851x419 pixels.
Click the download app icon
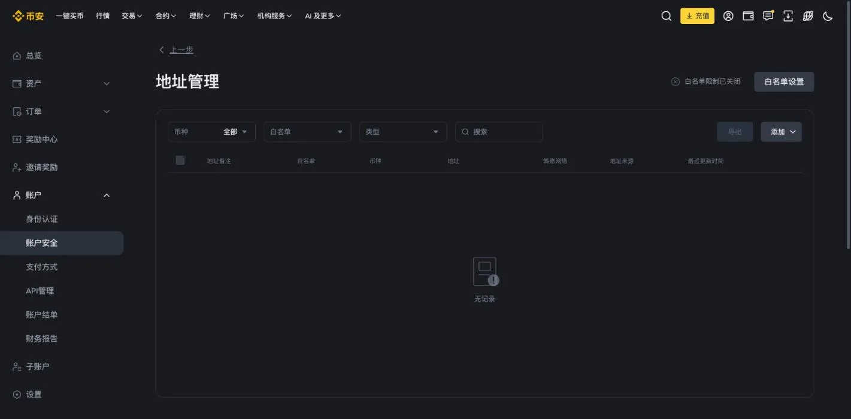pos(788,16)
